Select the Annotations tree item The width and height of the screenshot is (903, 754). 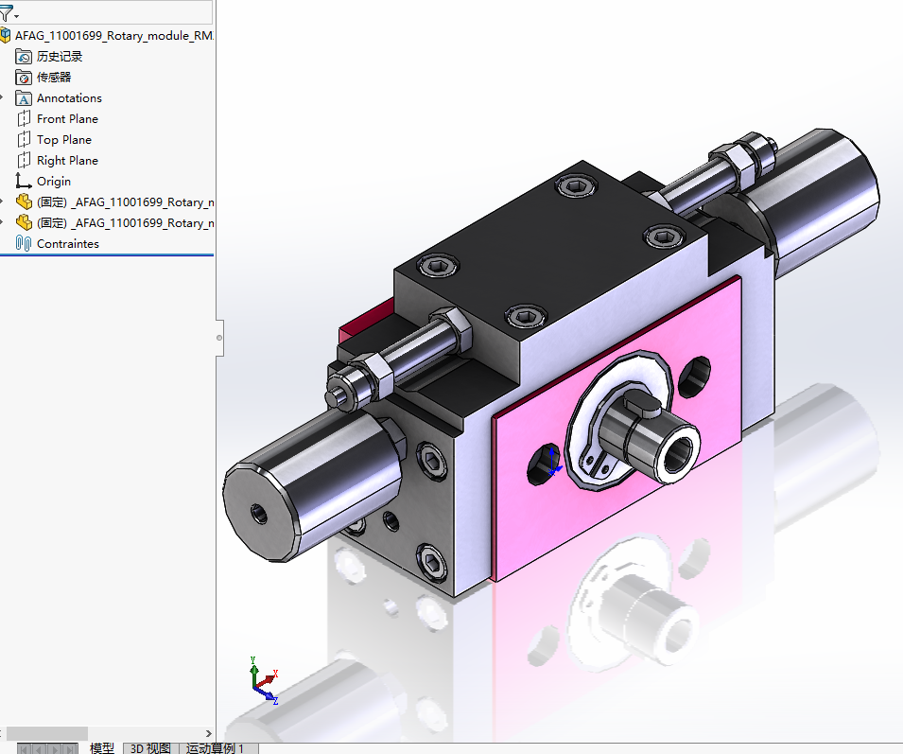click(x=69, y=98)
